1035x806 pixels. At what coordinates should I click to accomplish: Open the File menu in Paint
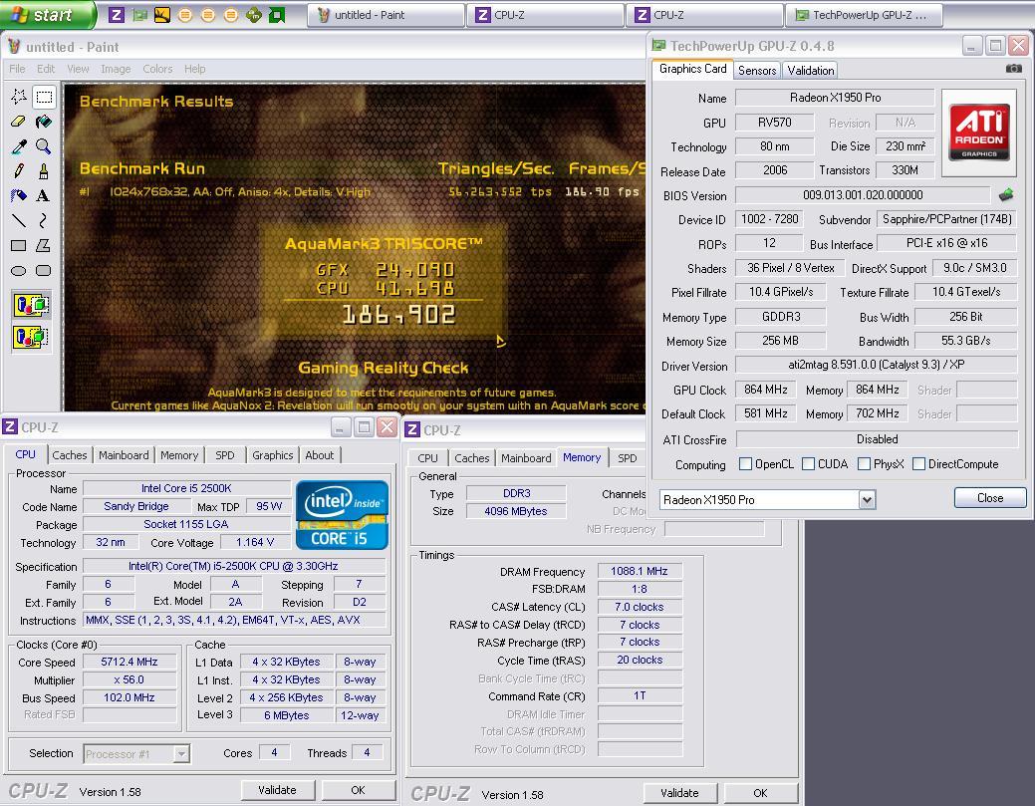[17, 69]
